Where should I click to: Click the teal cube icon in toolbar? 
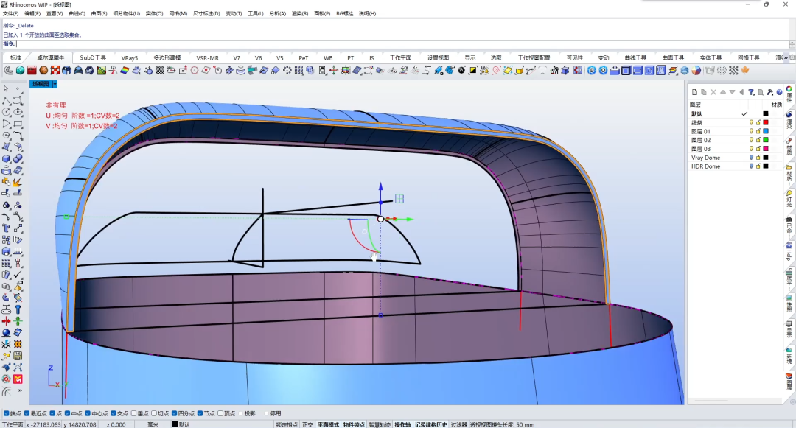pyautogui.click(x=21, y=71)
